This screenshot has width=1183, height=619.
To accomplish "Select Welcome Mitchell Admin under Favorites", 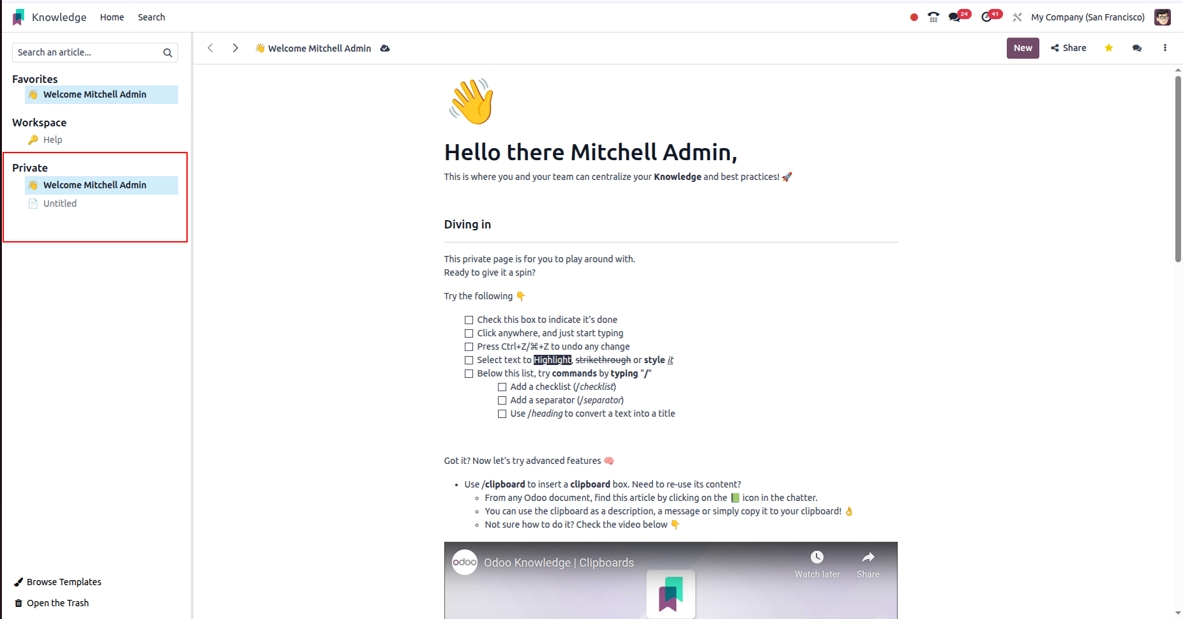I will 102,94.
